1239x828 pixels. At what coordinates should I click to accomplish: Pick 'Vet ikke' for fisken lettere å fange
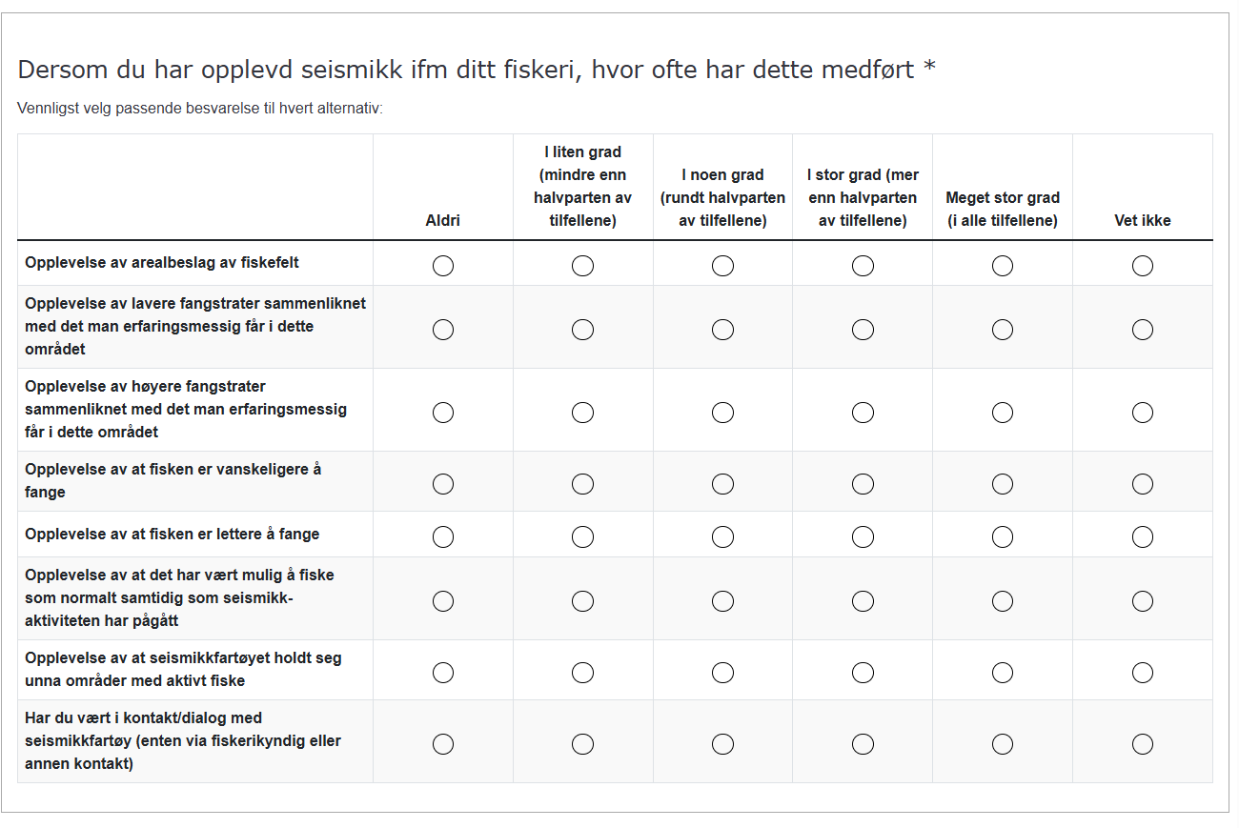point(1143,537)
